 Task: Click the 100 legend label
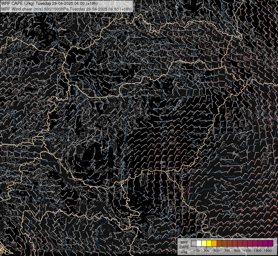pyautogui.click(x=196, y=251)
